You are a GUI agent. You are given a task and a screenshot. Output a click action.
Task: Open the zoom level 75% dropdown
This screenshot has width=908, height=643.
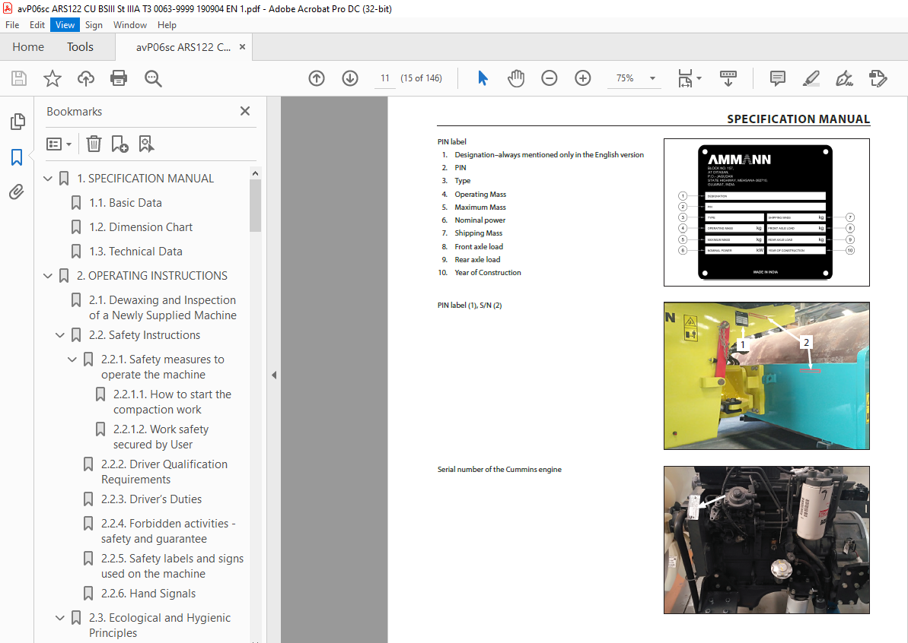tap(652, 78)
